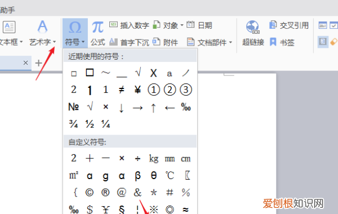Viewport: 338px width, 214px height.
Task: Open the WordArt (艺术字) icon
Action: point(42,26)
